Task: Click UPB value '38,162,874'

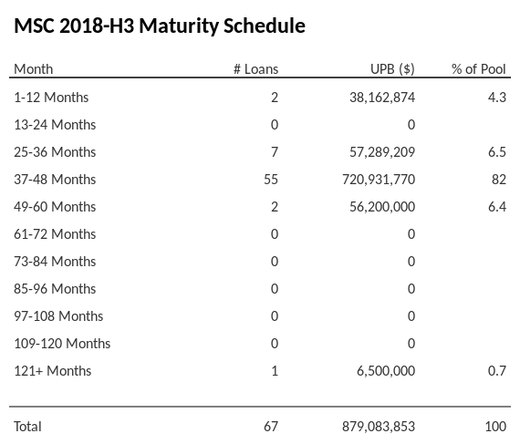Action: [x=382, y=98]
